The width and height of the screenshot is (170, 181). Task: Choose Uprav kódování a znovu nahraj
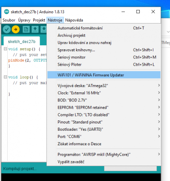pos(104,43)
